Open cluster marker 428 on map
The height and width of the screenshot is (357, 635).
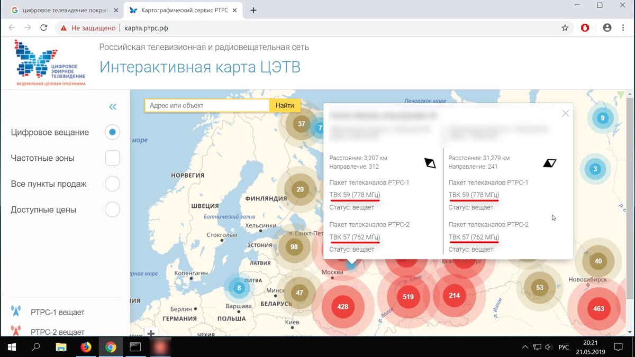coord(343,307)
